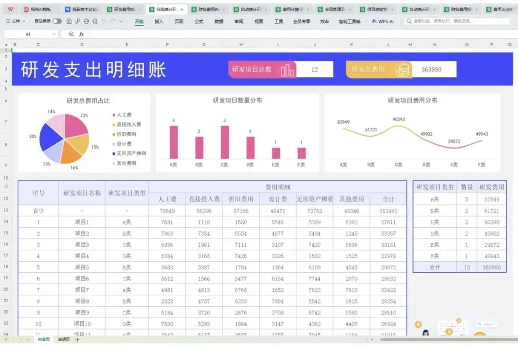518x347 pixels.
Task: Click the 90393 value in C类 summary row
Action: point(492,222)
